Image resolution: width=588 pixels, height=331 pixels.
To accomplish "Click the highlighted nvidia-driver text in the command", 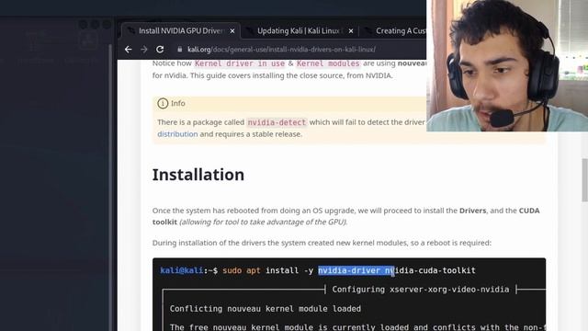I will point(349,270).
